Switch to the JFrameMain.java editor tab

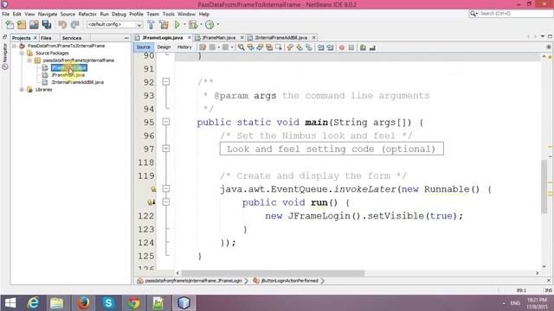219,37
